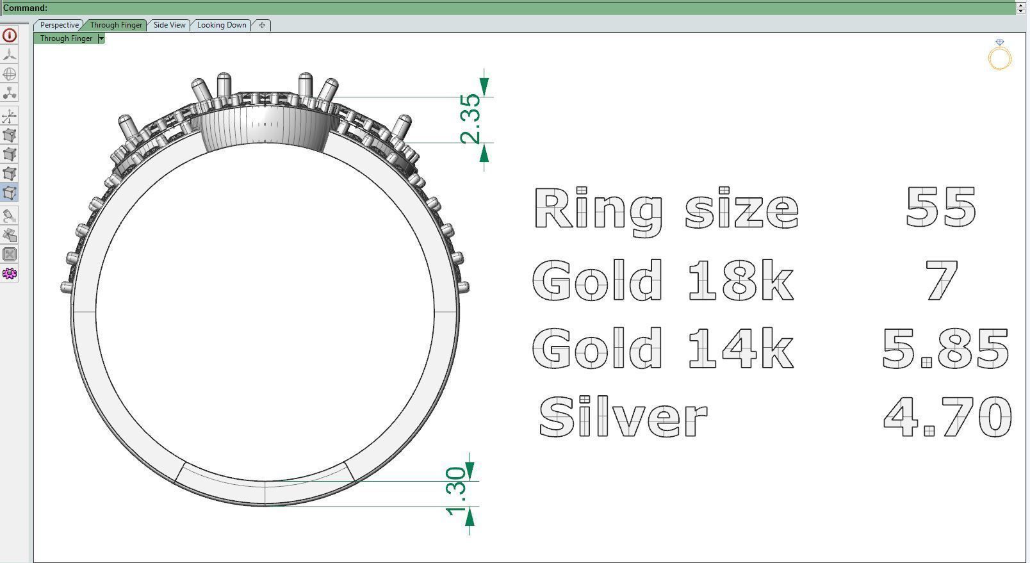1030x563 pixels.
Task: Click the three-node connection icon
Action: pyautogui.click(x=10, y=93)
